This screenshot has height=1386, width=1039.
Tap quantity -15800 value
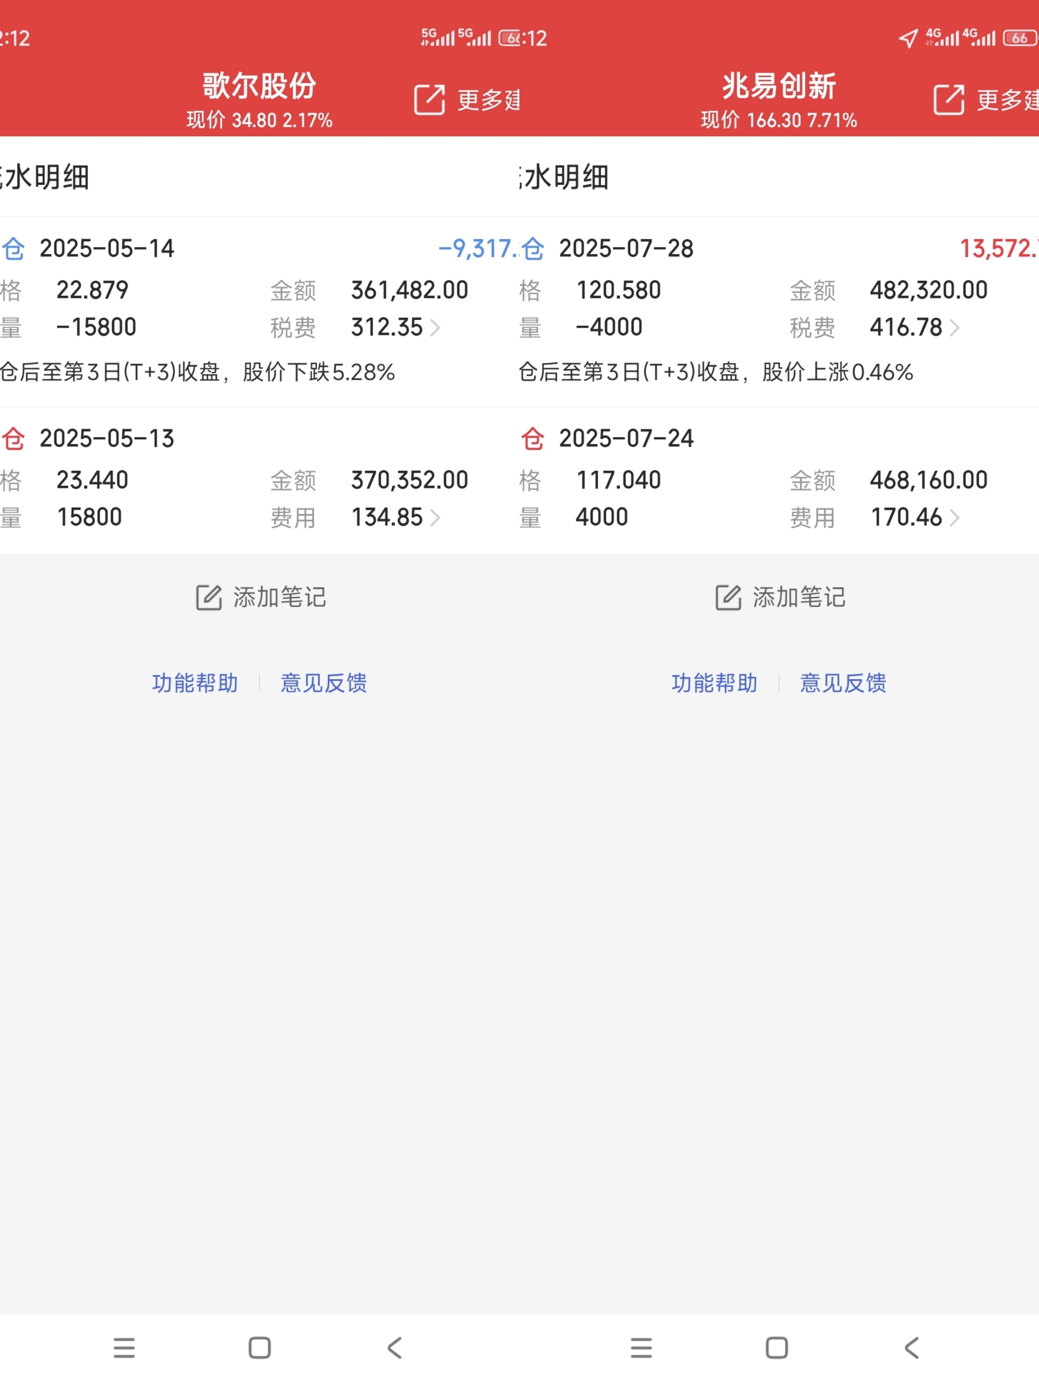[x=96, y=327]
